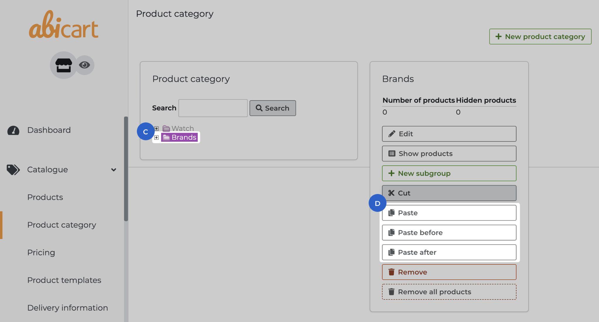The width and height of the screenshot is (599, 322).
Task: Click into the category Search field
Action: coord(213,108)
